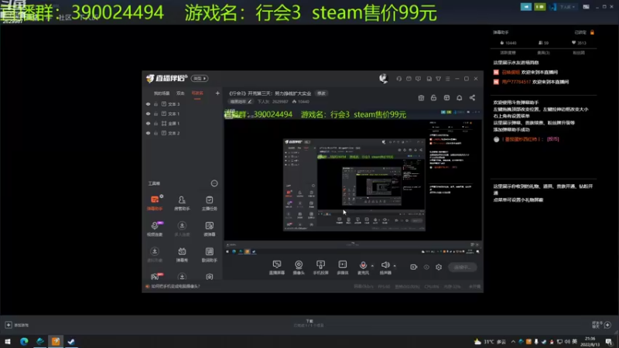619x348 pixels.
Task: Click the weather widget in the taskbar
Action: pyautogui.click(x=490, y=342)
